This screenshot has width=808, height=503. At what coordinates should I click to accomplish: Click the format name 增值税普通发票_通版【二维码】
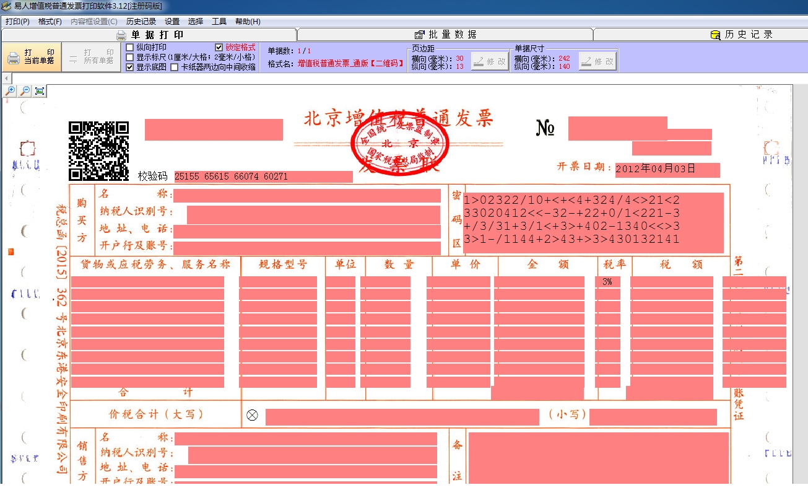point(350,63)
